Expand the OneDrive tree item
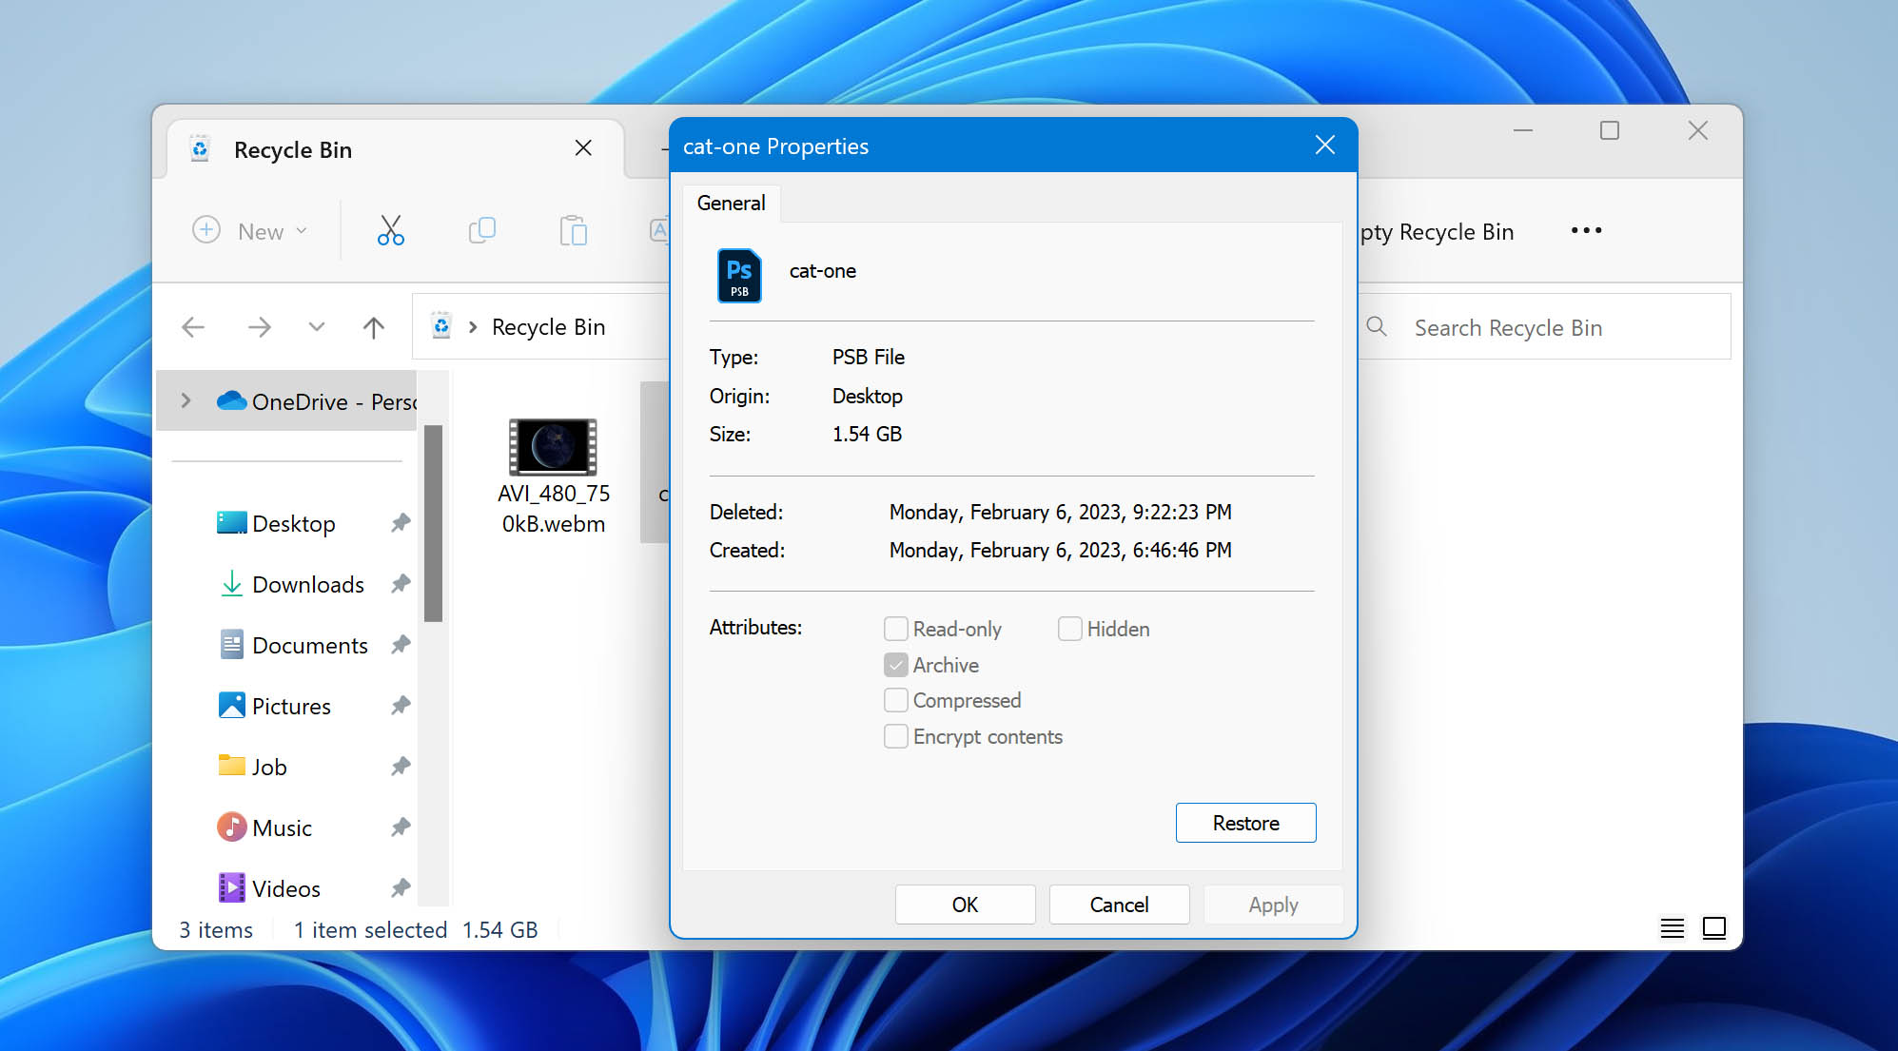 [x=187, y=399]
